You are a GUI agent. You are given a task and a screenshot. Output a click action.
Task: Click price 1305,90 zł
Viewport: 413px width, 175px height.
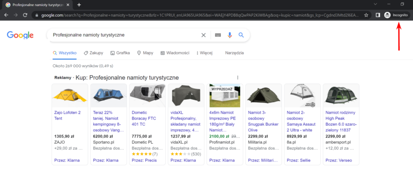point(64,136)
